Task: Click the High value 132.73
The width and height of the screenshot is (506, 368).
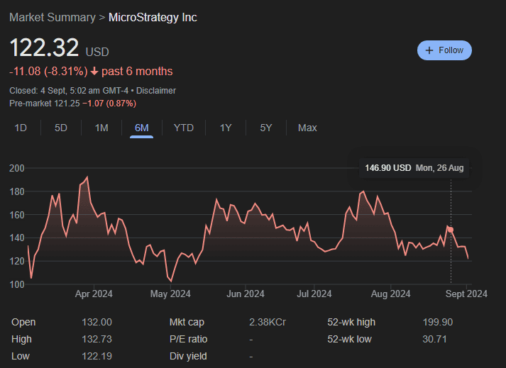Action: click(97, 340)
